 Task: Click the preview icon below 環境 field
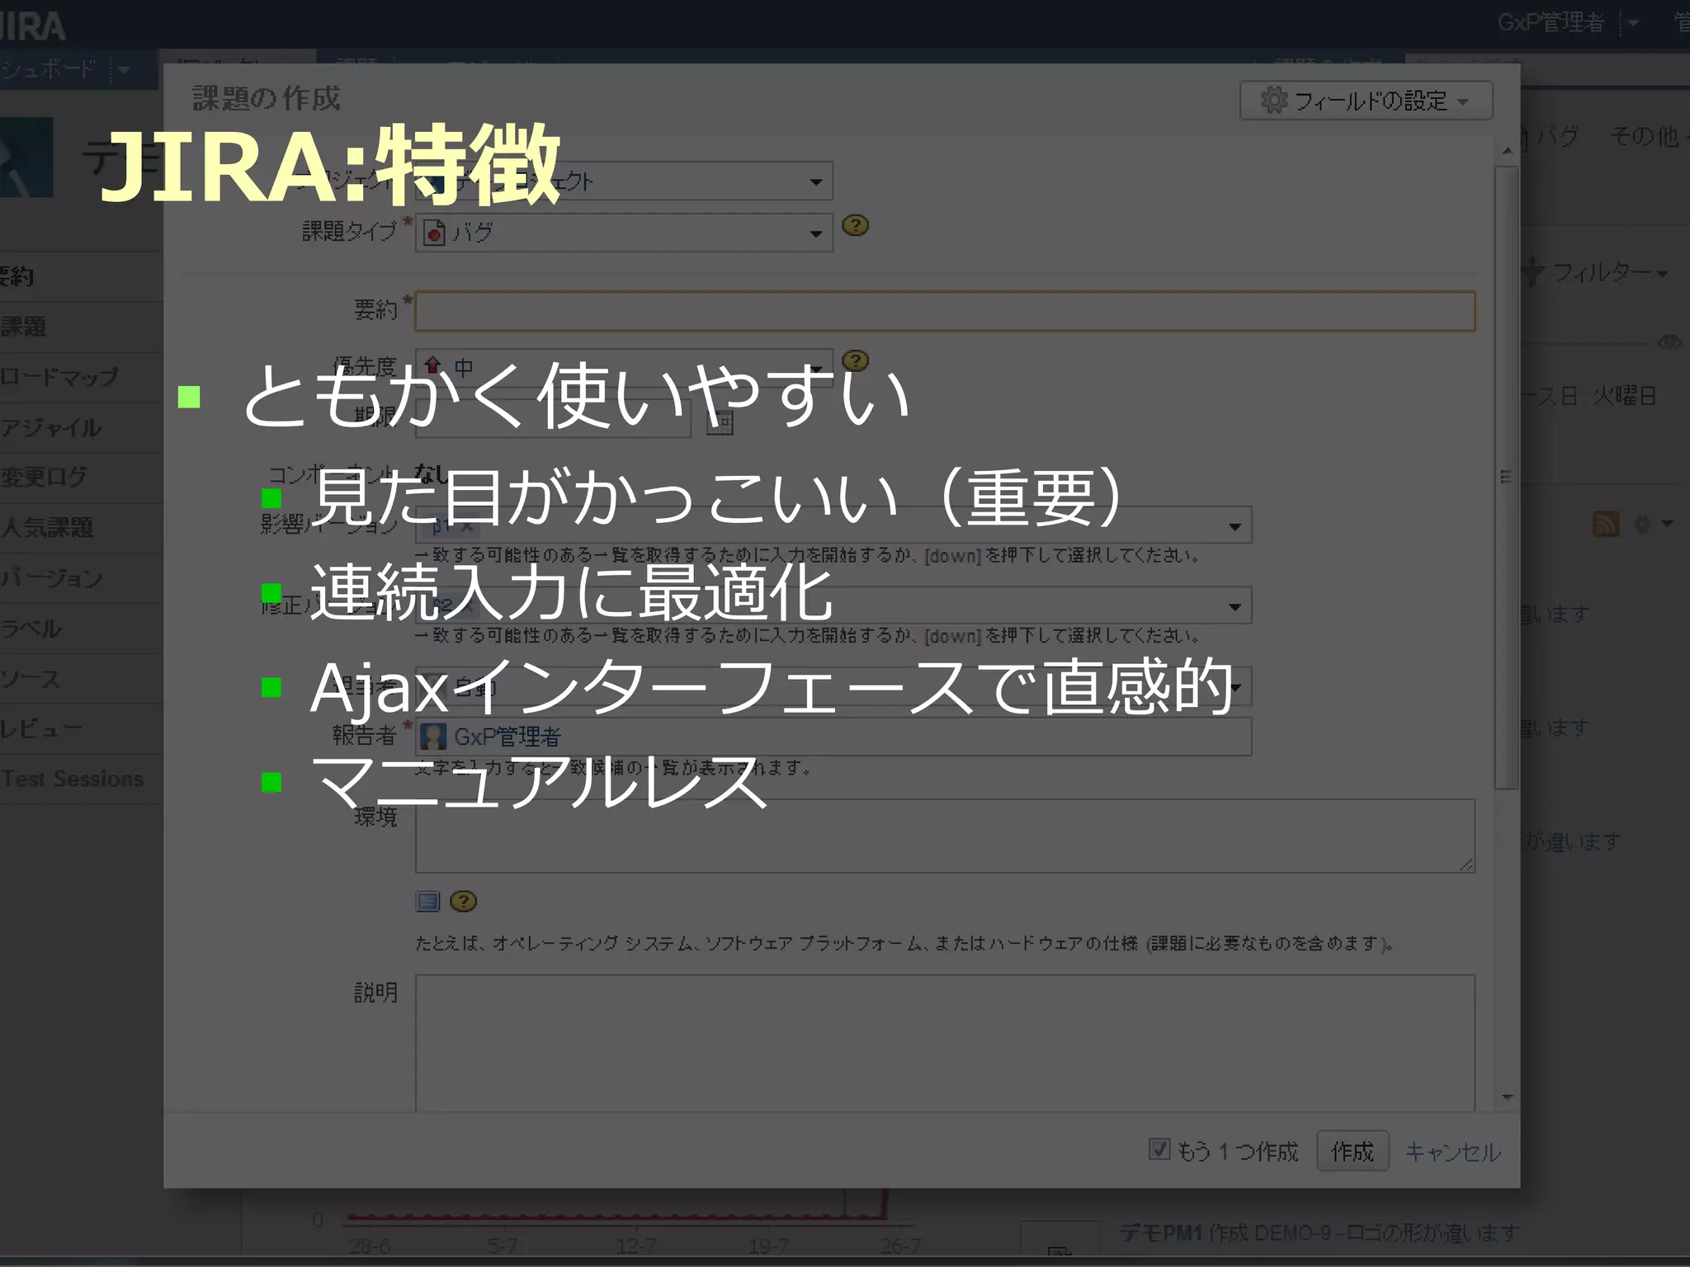427,902
